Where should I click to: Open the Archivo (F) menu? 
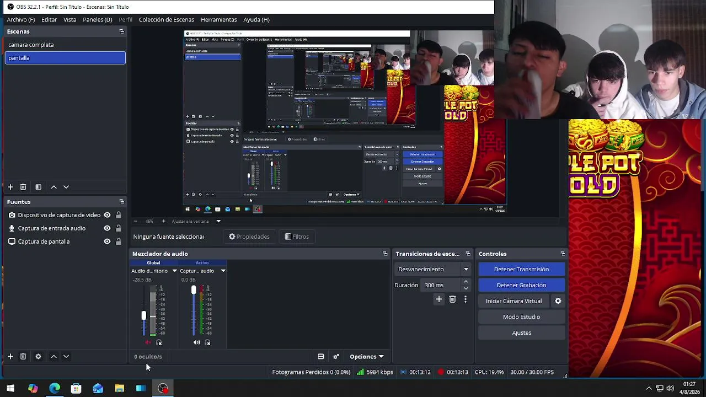21,19
